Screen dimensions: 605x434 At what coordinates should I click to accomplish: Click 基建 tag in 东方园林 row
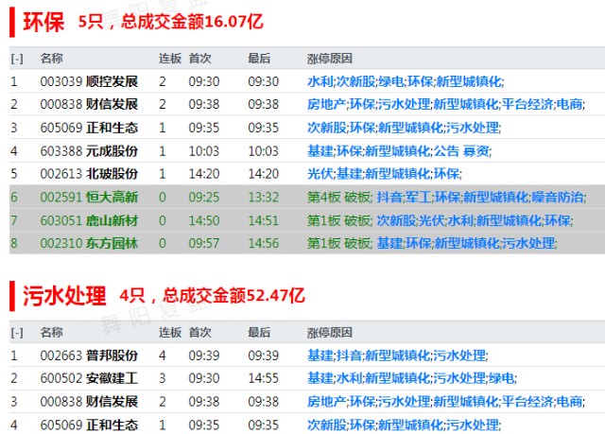(389, 243)
